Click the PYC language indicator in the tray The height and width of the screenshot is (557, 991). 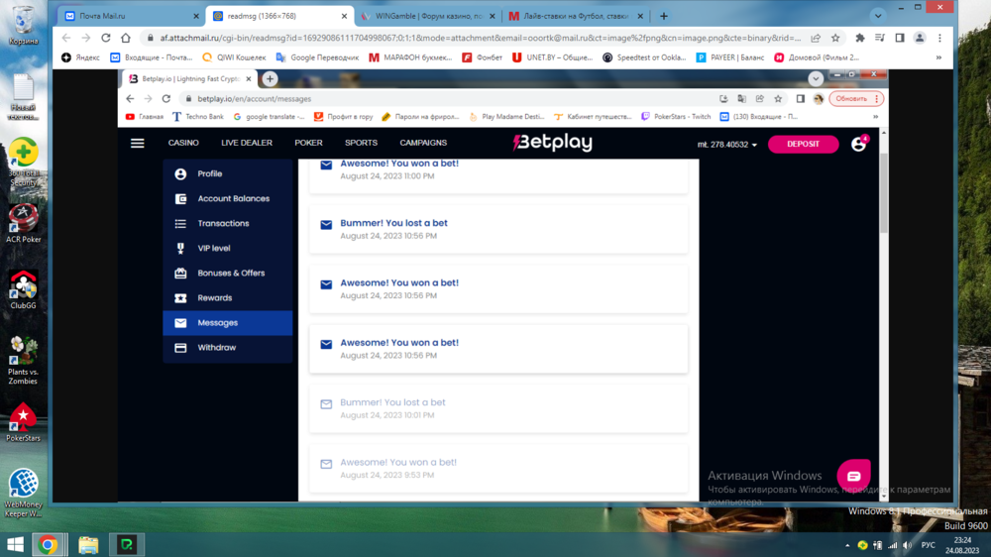928,545
